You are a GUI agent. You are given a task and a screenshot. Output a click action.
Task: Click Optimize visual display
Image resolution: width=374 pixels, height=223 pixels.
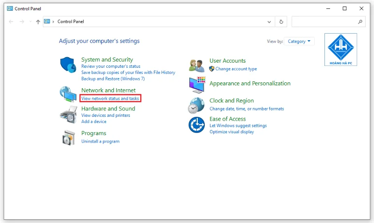(231, 132)
